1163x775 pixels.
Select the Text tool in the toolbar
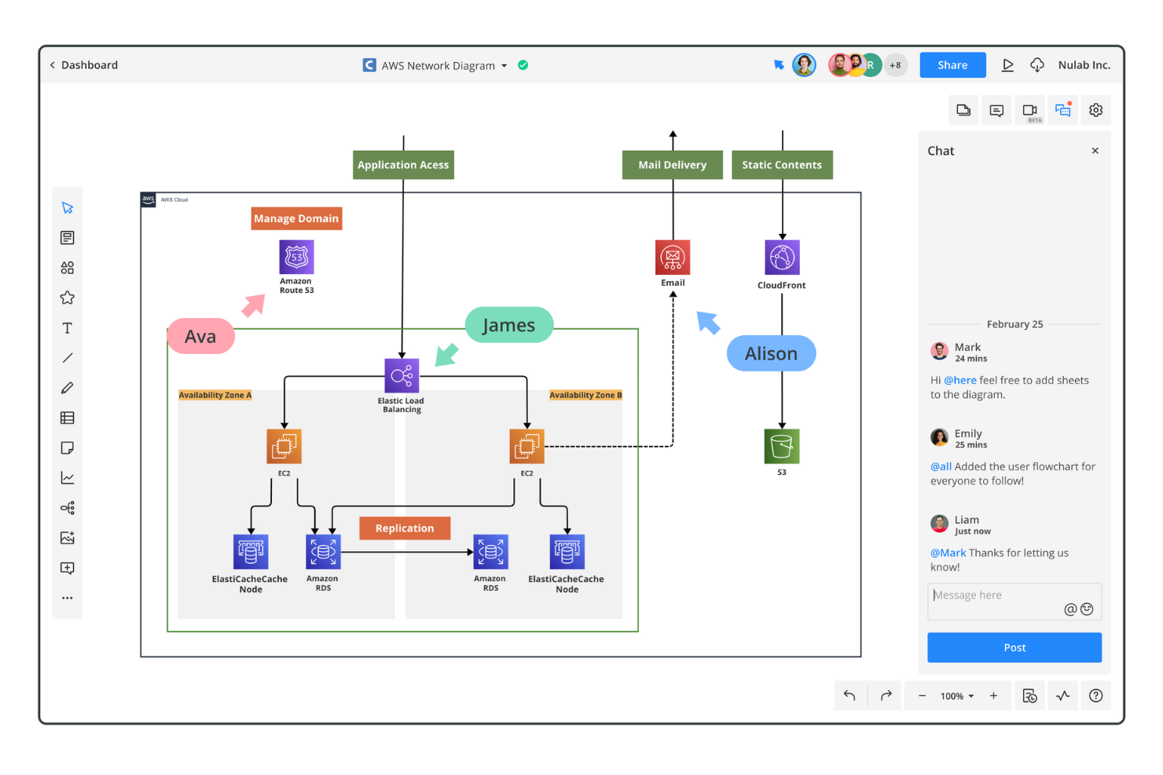[68, 327]
